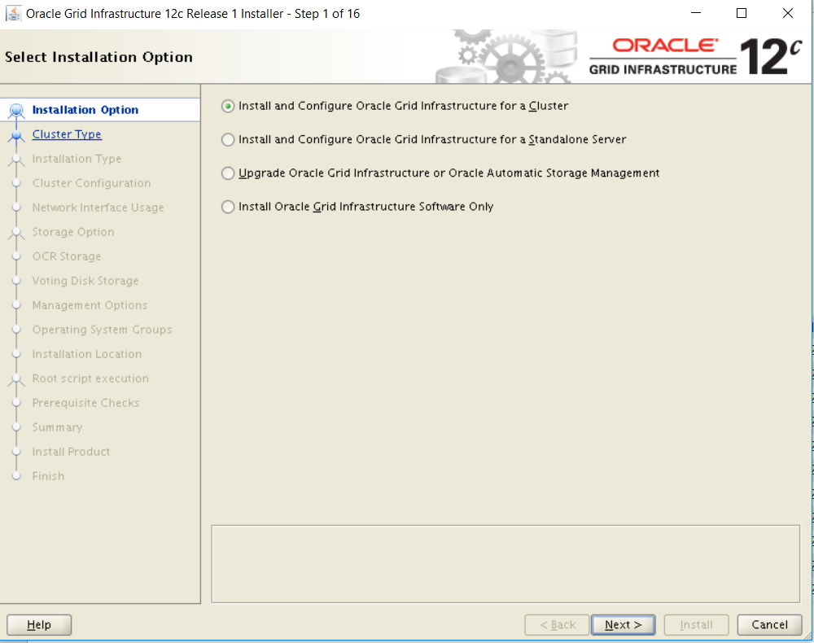Click the Installation Type step label
Screen dimensions: 814x643
(77, 159)
